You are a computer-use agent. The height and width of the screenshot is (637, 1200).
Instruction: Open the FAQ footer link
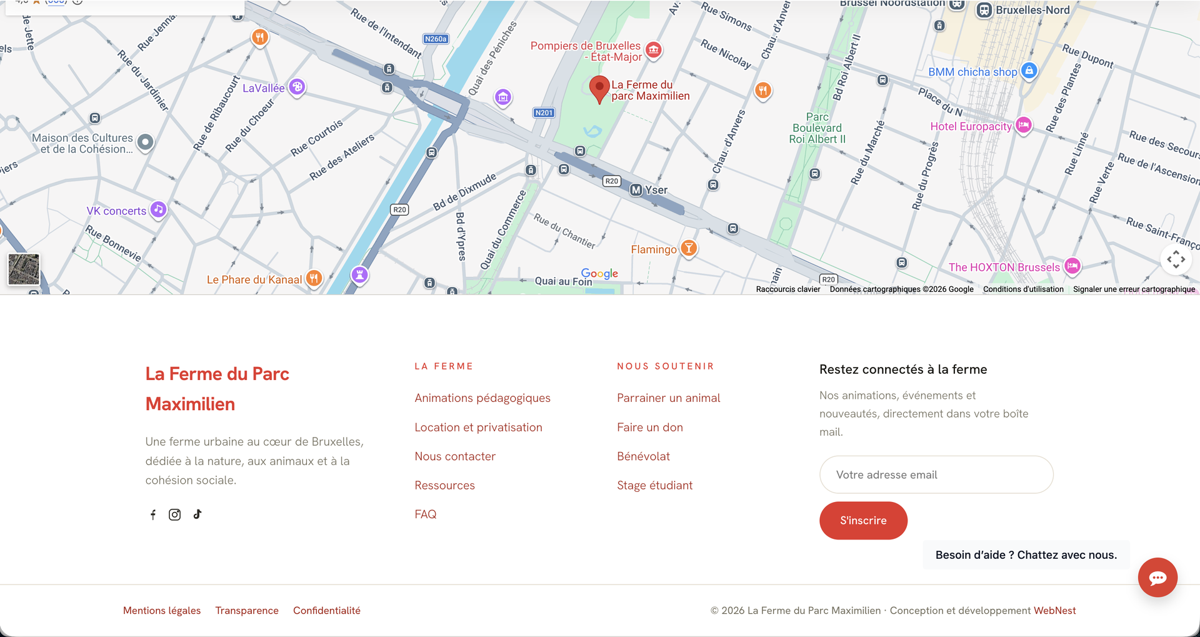click(x=426, y=514)
